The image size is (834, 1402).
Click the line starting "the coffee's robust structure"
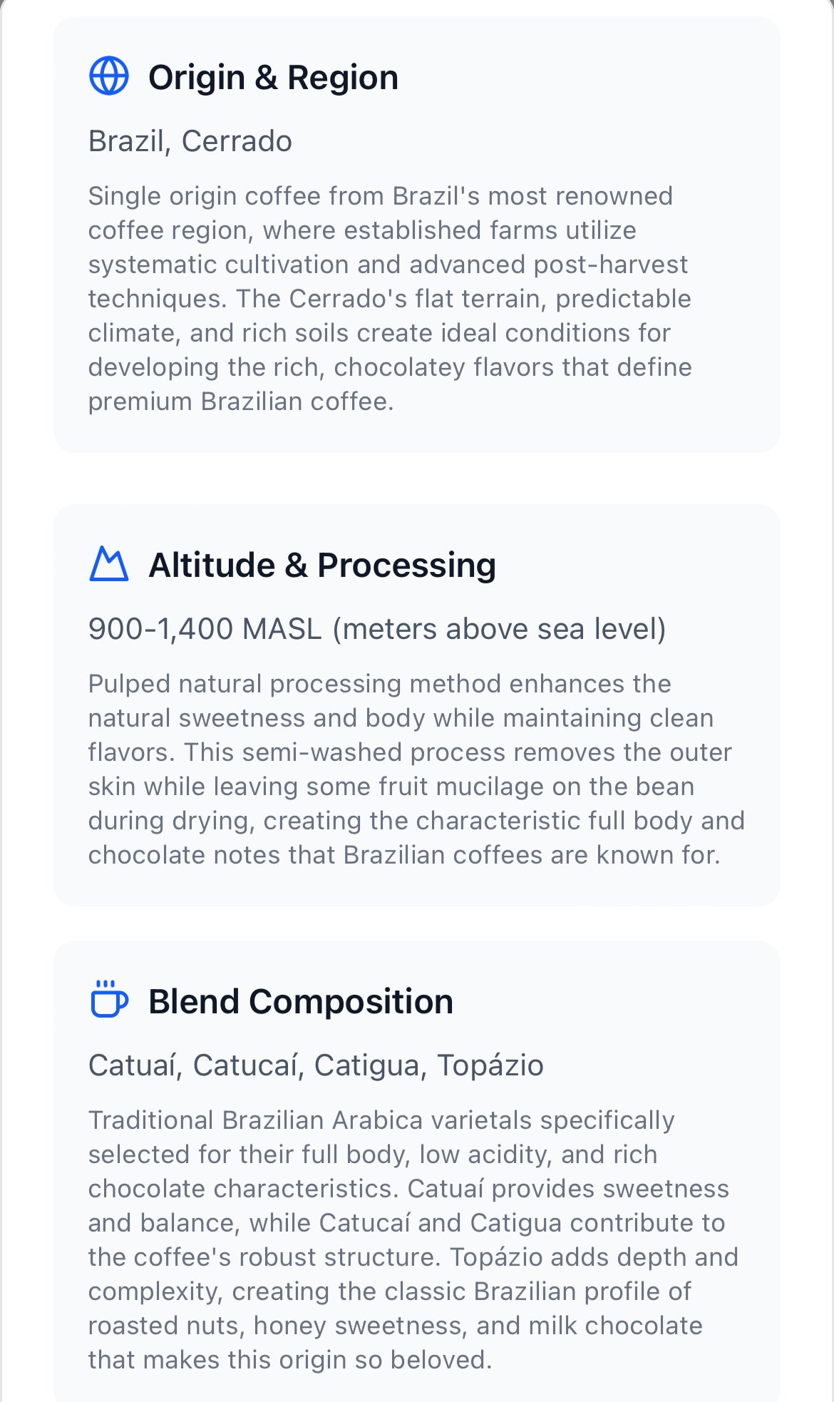[413, 1257]
